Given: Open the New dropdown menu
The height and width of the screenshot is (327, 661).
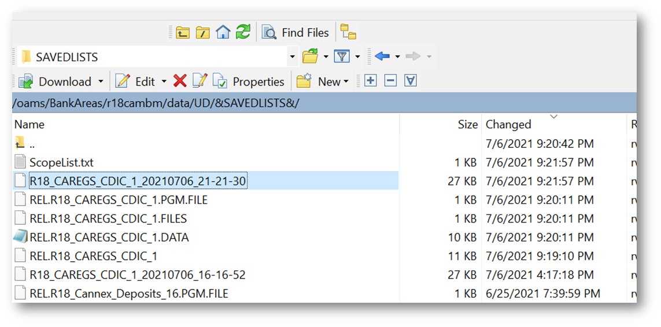Looking at the screenshot, I should pyautogui.click(x=323, y=81).
